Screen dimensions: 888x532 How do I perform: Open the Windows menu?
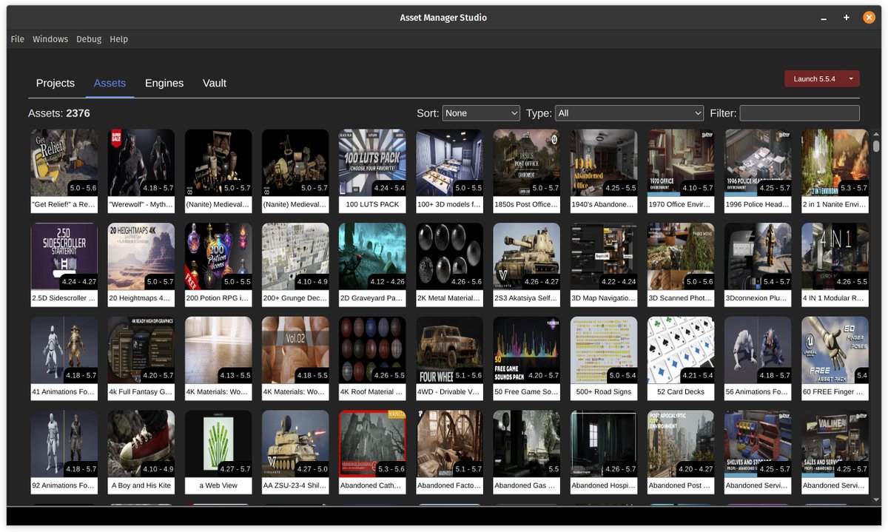[x=50, y=39]
